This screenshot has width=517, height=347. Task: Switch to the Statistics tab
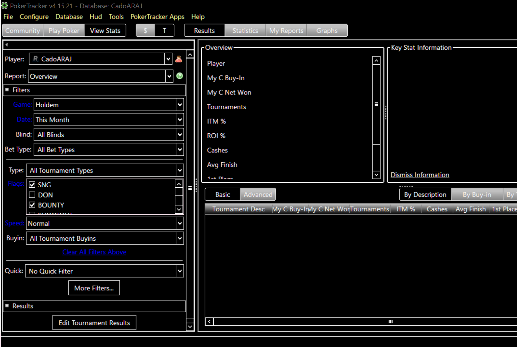tap(245, 31)
